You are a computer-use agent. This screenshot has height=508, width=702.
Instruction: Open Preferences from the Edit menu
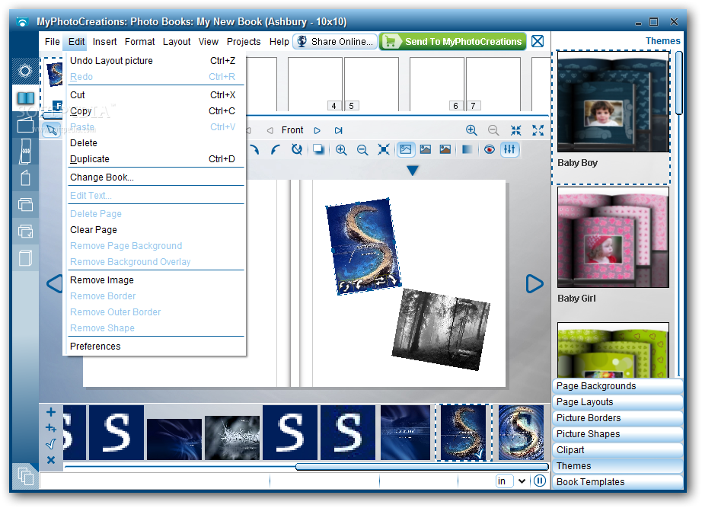(x=155, y=347)
